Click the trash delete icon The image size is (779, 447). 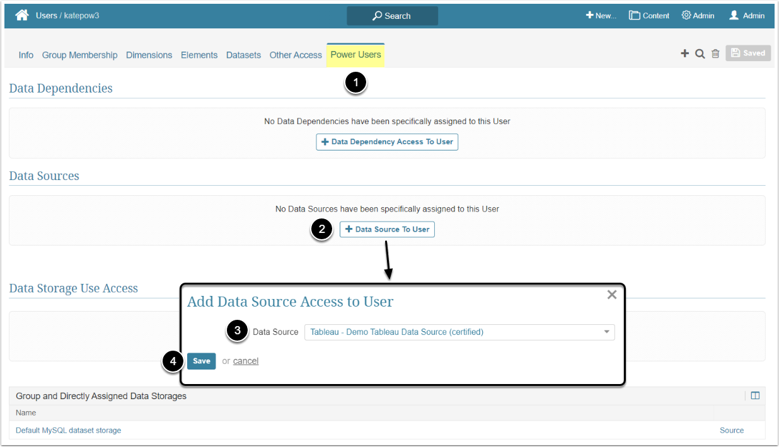point(715,54)
